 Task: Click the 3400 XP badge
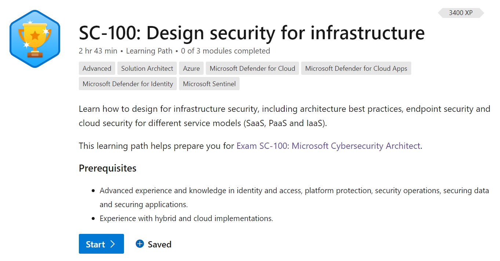click(461, 13)
